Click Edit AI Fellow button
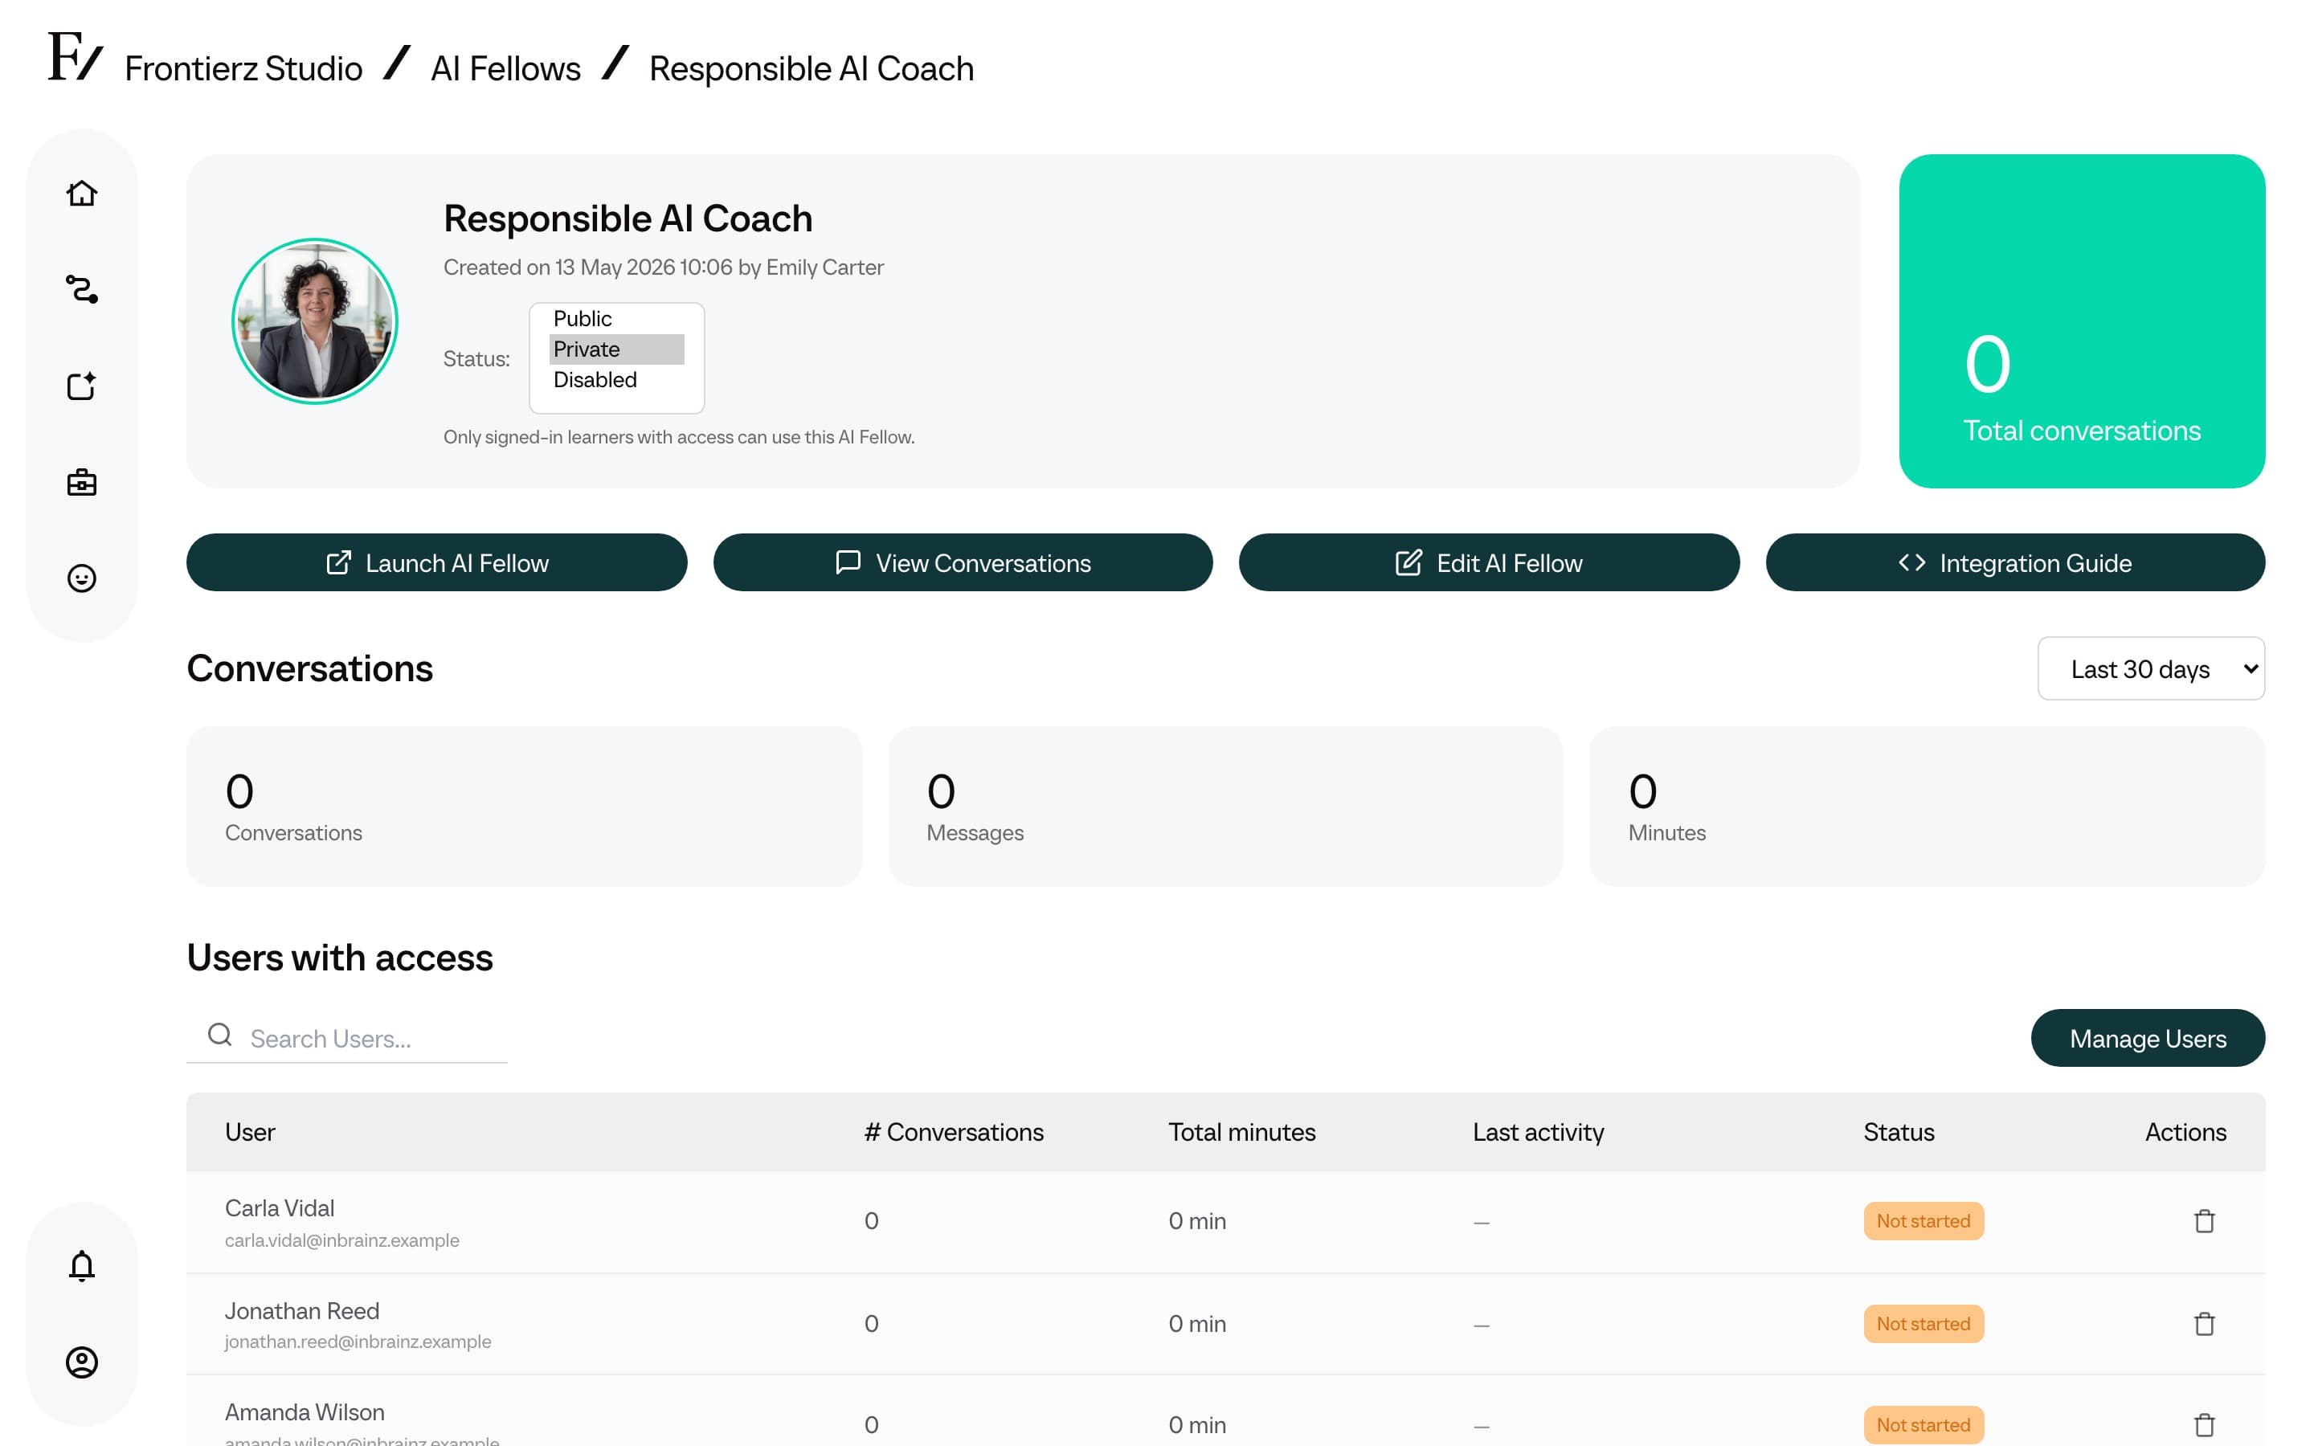The image size is (2314, 1446). tap(1489, 562)
